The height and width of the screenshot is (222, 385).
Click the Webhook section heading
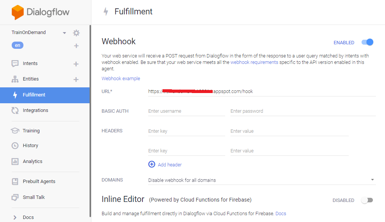point(119,41)
